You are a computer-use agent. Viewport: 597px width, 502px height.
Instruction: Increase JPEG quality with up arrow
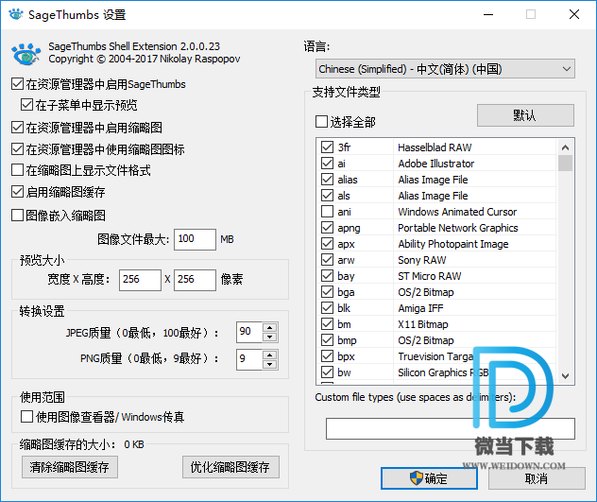pyautogui.click(x=270, y=328)
